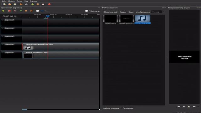Save the project via toolbar icon
Viewport: 201px width, 113px height.
coord(15,4)
